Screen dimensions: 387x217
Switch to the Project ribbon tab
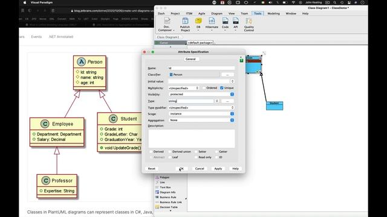(x=175, y=13)
